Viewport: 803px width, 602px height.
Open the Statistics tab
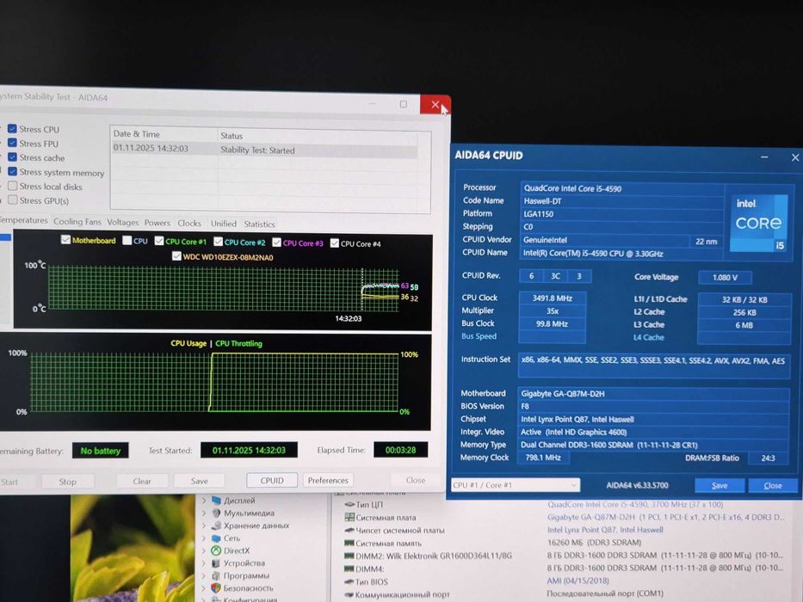[x=259, y=224]
